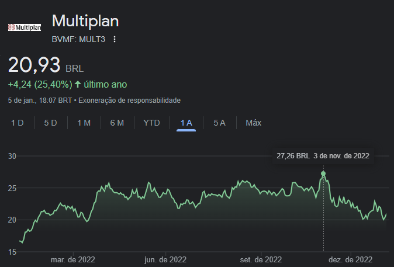This screenshot has height=267, width=394.
Task: Open the Exoneração de responsabilidade link
Action: pyautogui.click(x=129, y=100)
